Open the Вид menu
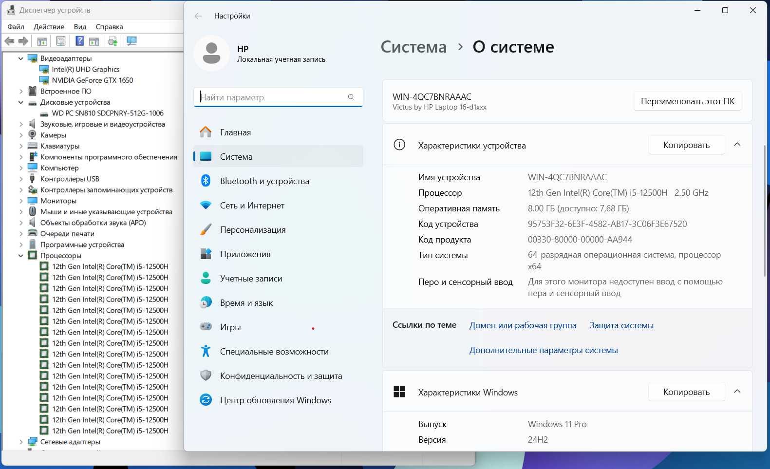 (x=80, y=27)
